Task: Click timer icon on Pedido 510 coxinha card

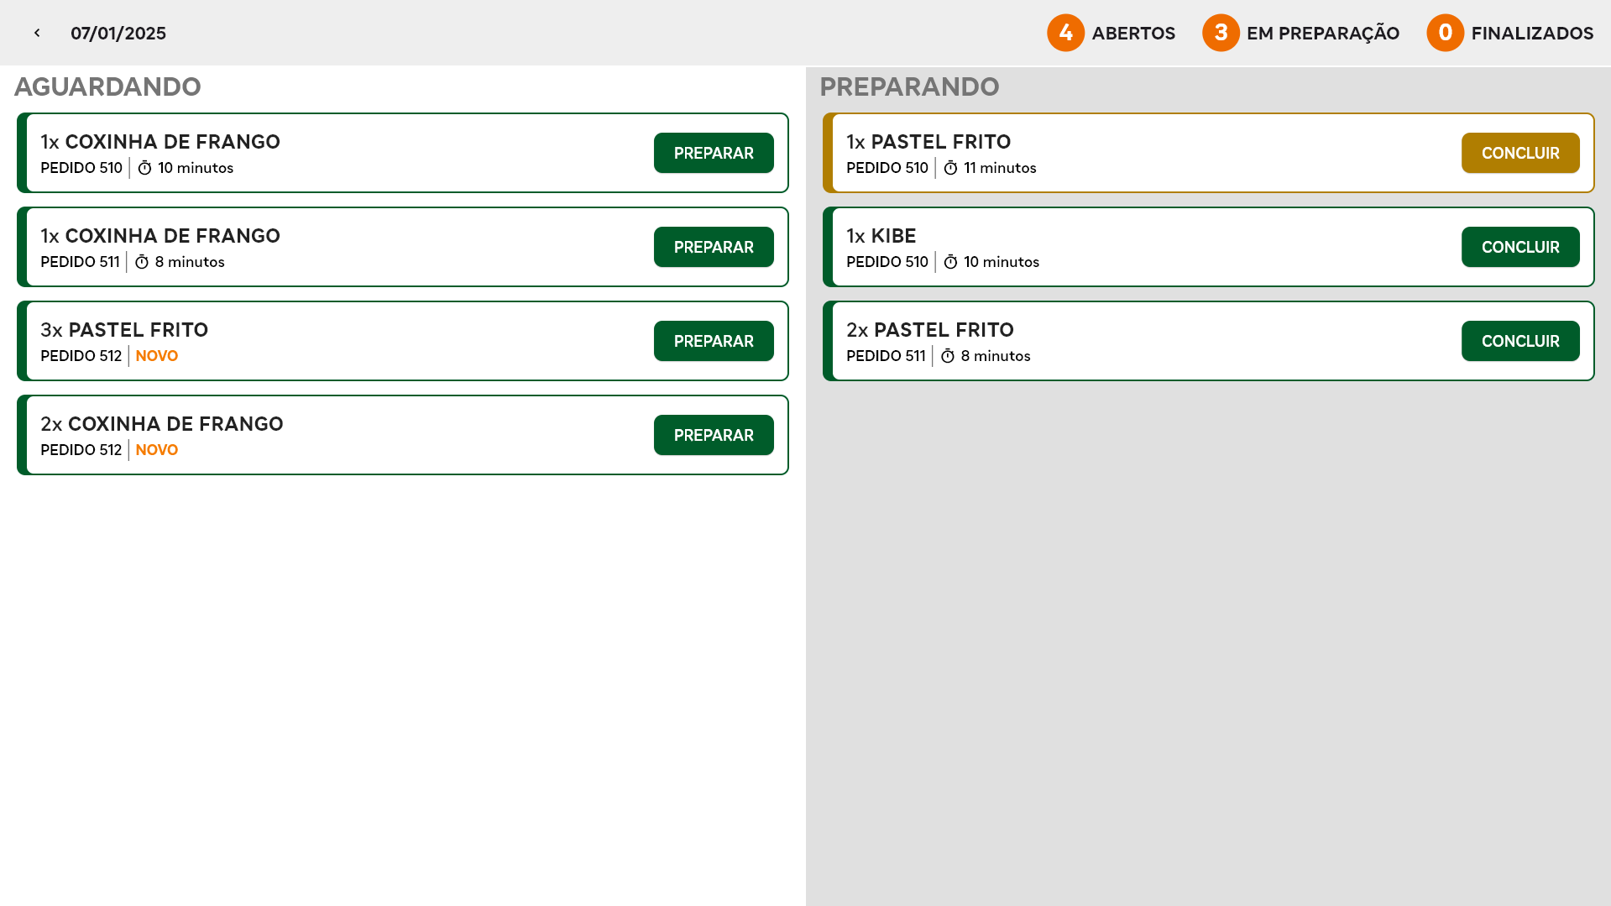Action: (x=144, y=168)
